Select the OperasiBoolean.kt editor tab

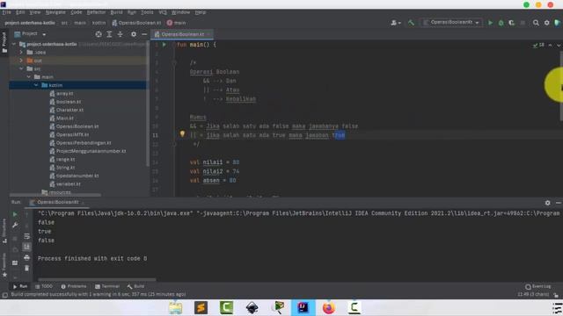point(182,34)
